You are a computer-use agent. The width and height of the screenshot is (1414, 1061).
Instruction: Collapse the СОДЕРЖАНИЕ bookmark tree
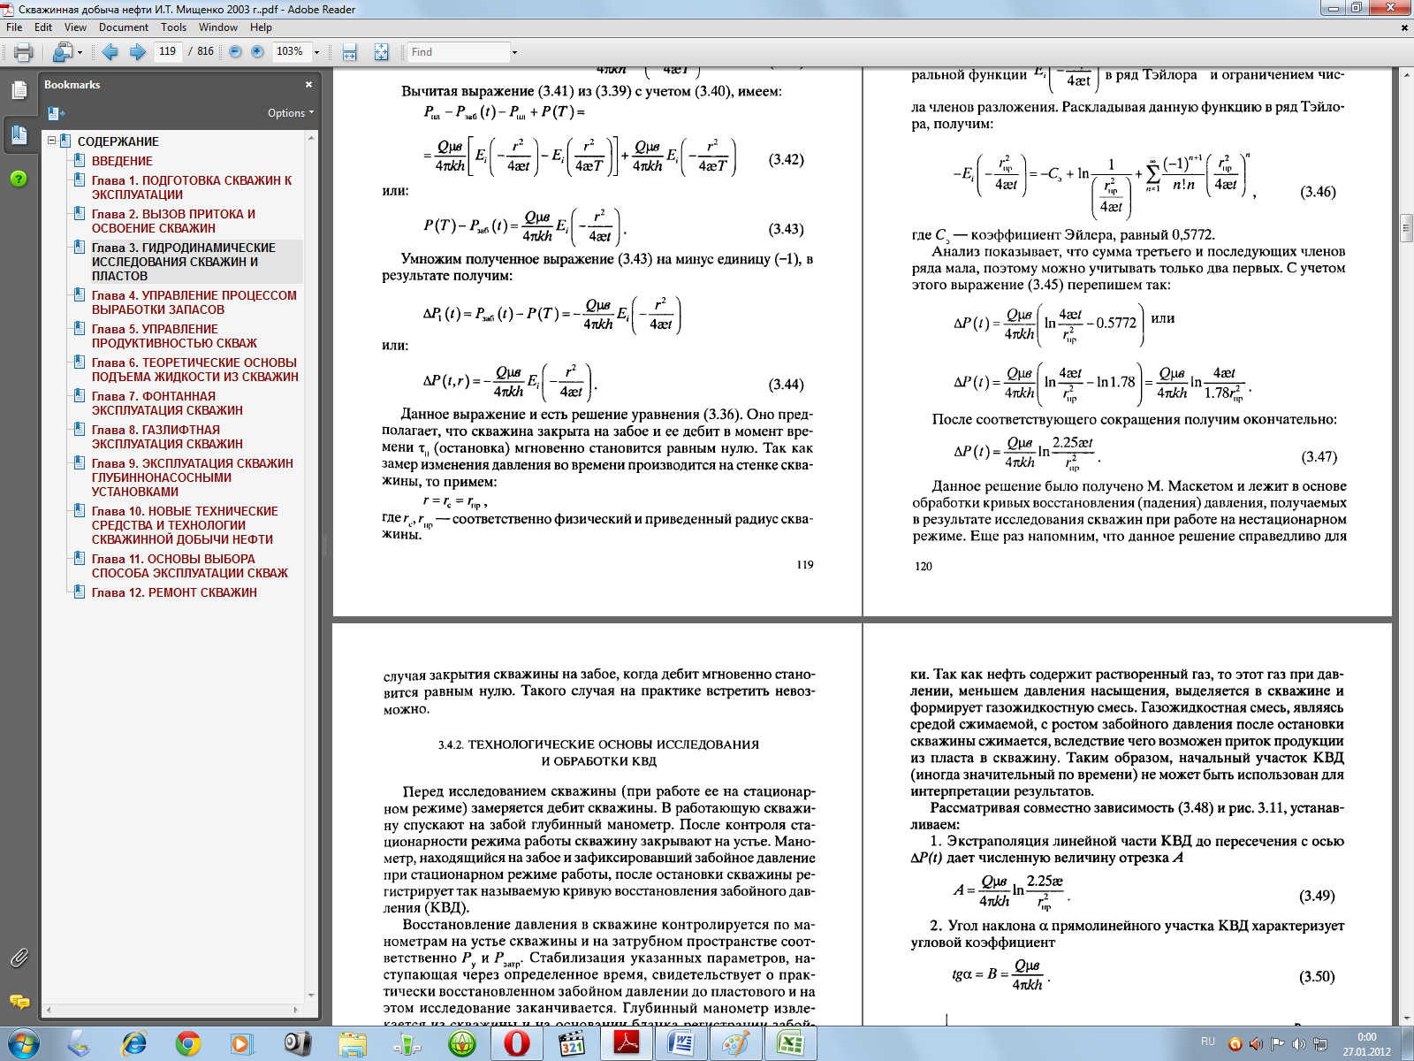[52, 141]
